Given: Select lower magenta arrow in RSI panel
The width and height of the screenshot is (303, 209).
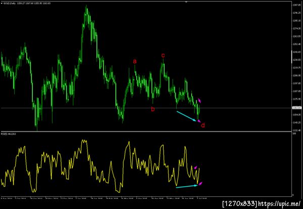Looking at the screenshot, I should (x=200, y=183).
